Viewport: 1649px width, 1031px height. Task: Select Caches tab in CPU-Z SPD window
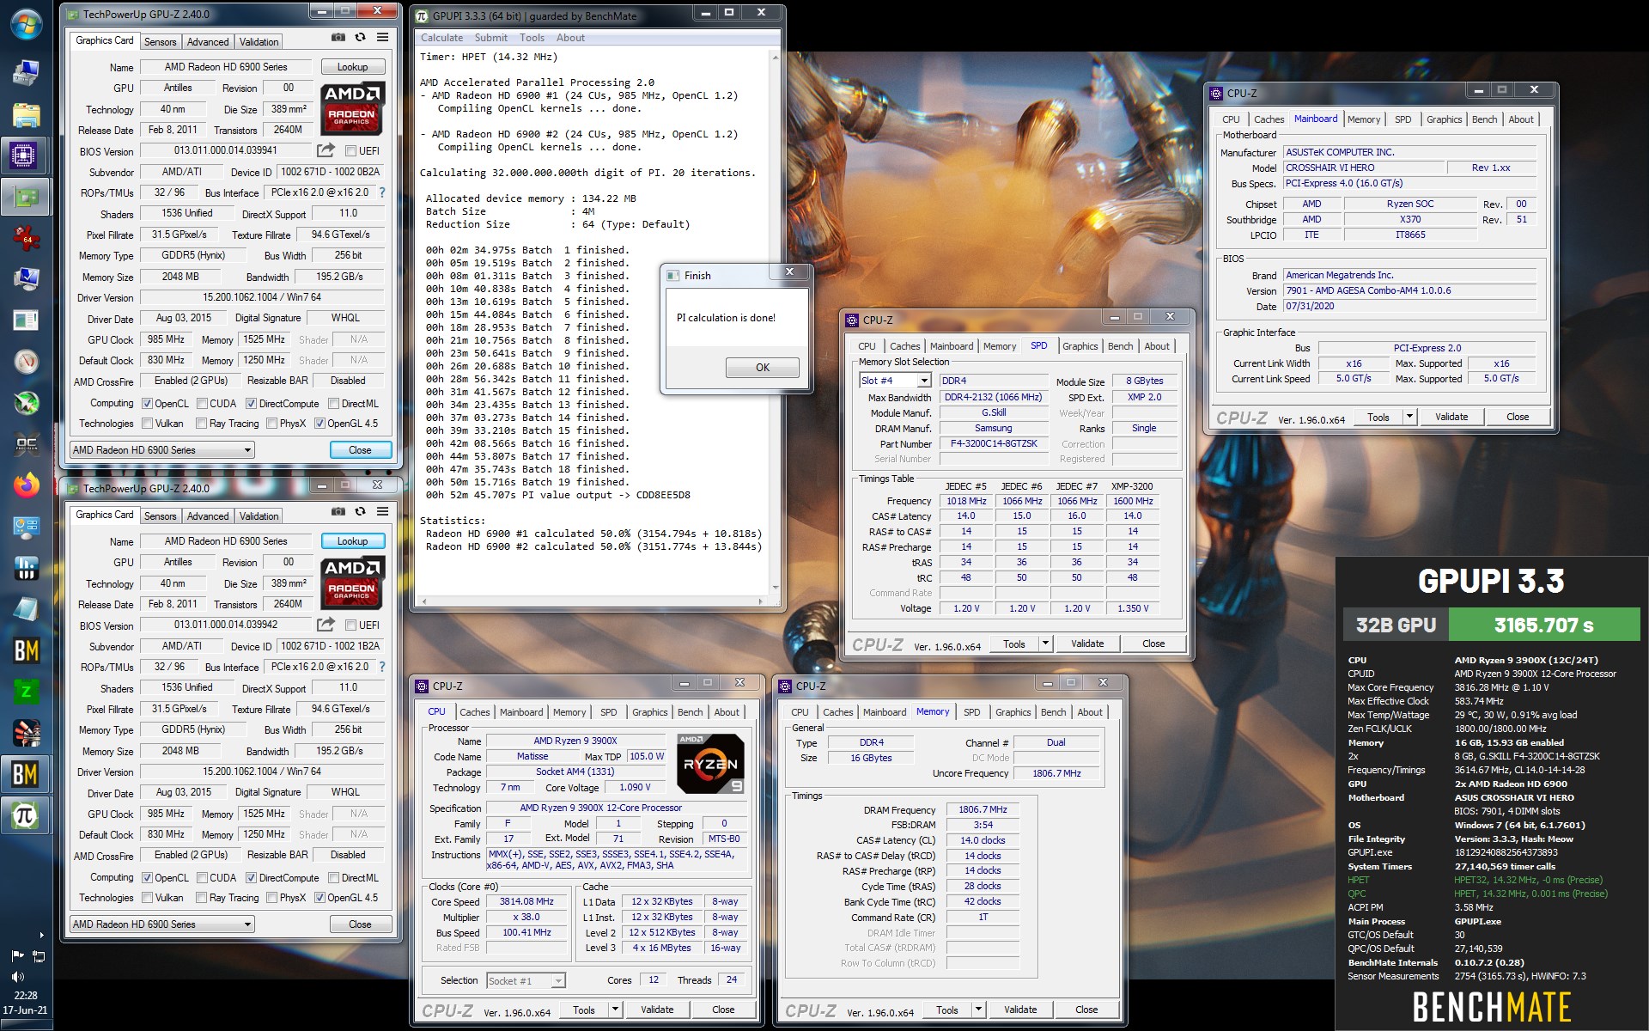click(904, 346)
